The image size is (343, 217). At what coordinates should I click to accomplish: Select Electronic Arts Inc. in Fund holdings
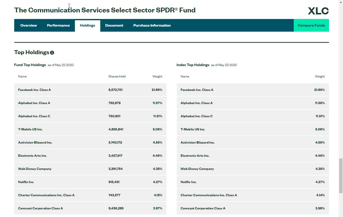click(x=32, y=156)
